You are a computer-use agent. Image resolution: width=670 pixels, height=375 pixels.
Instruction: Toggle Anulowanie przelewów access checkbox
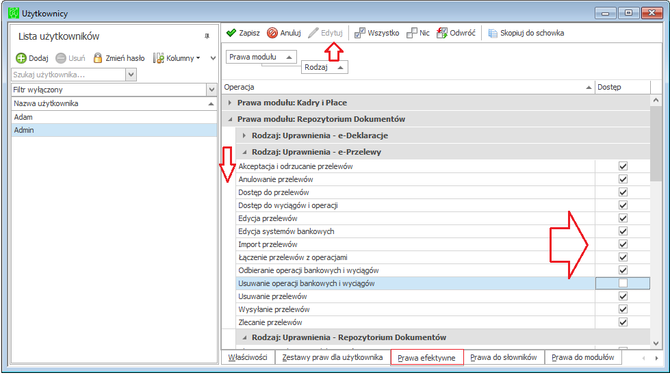(x=623, y=179)
